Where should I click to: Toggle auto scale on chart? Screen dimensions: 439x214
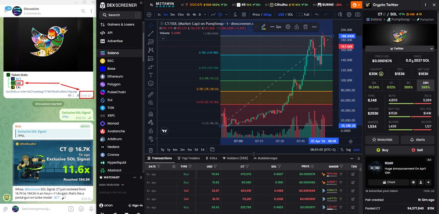coord(357,149)
